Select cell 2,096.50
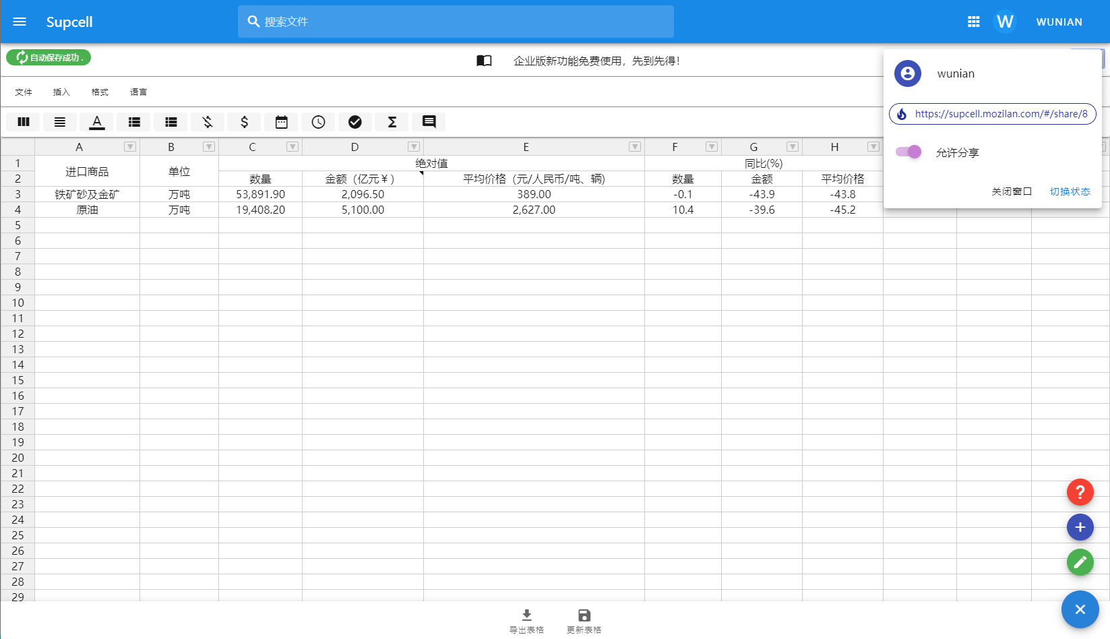1110x639 pixels. [x=363, y=194]
